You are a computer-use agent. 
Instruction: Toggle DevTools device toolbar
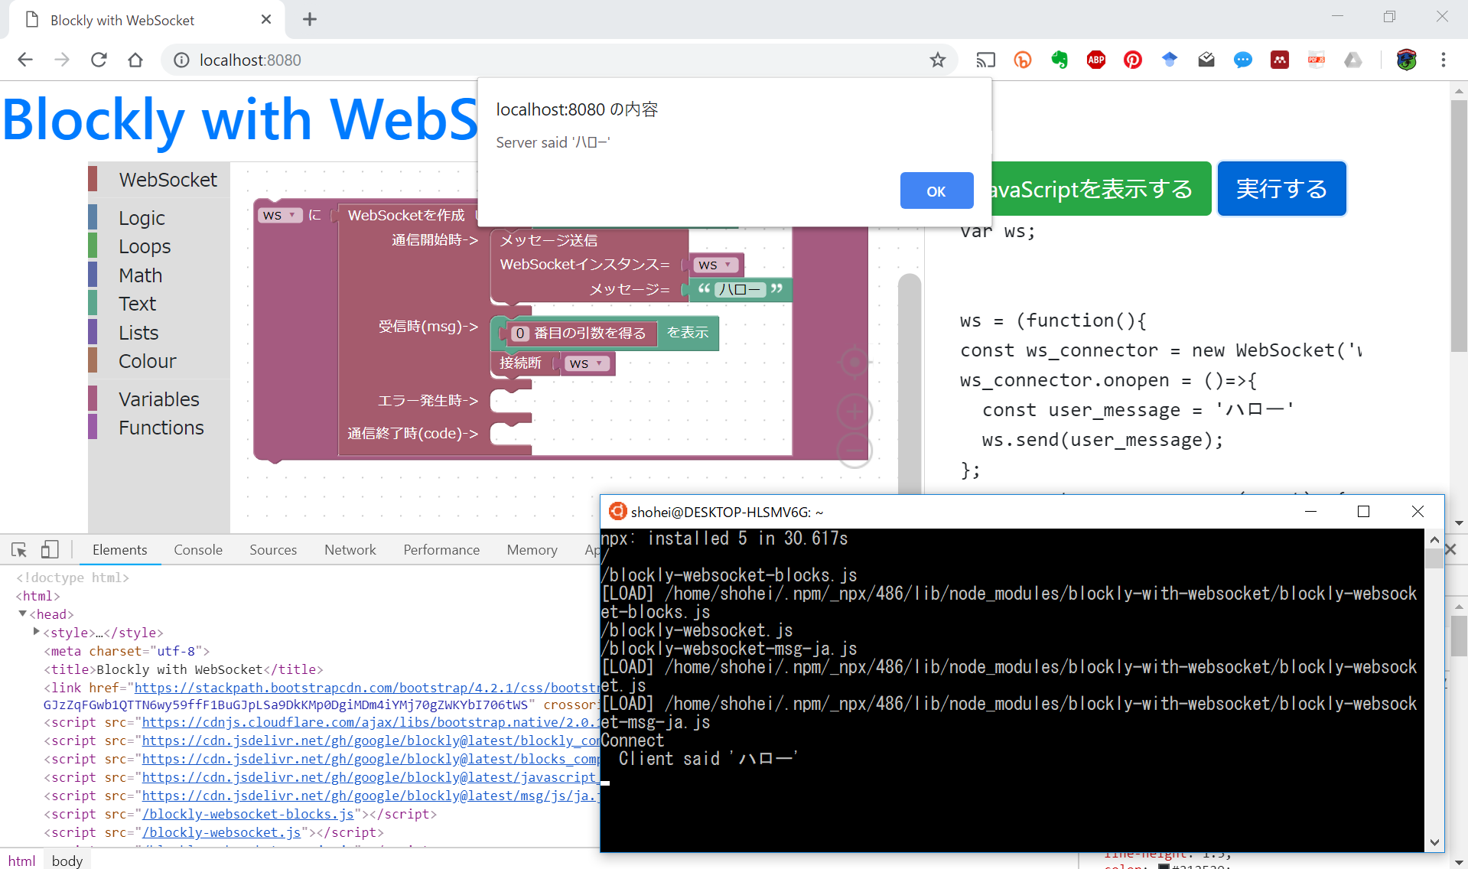50,549
